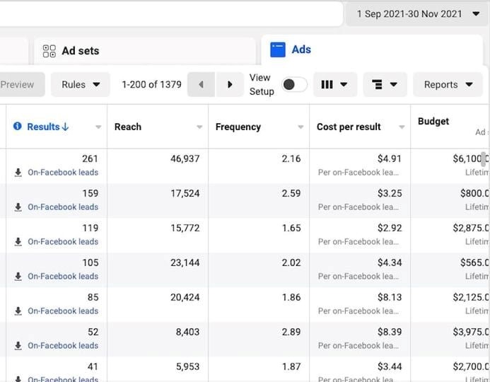Click the previous page arrow button
This screenshot has height=382, width=490.
tap(202, 85)
